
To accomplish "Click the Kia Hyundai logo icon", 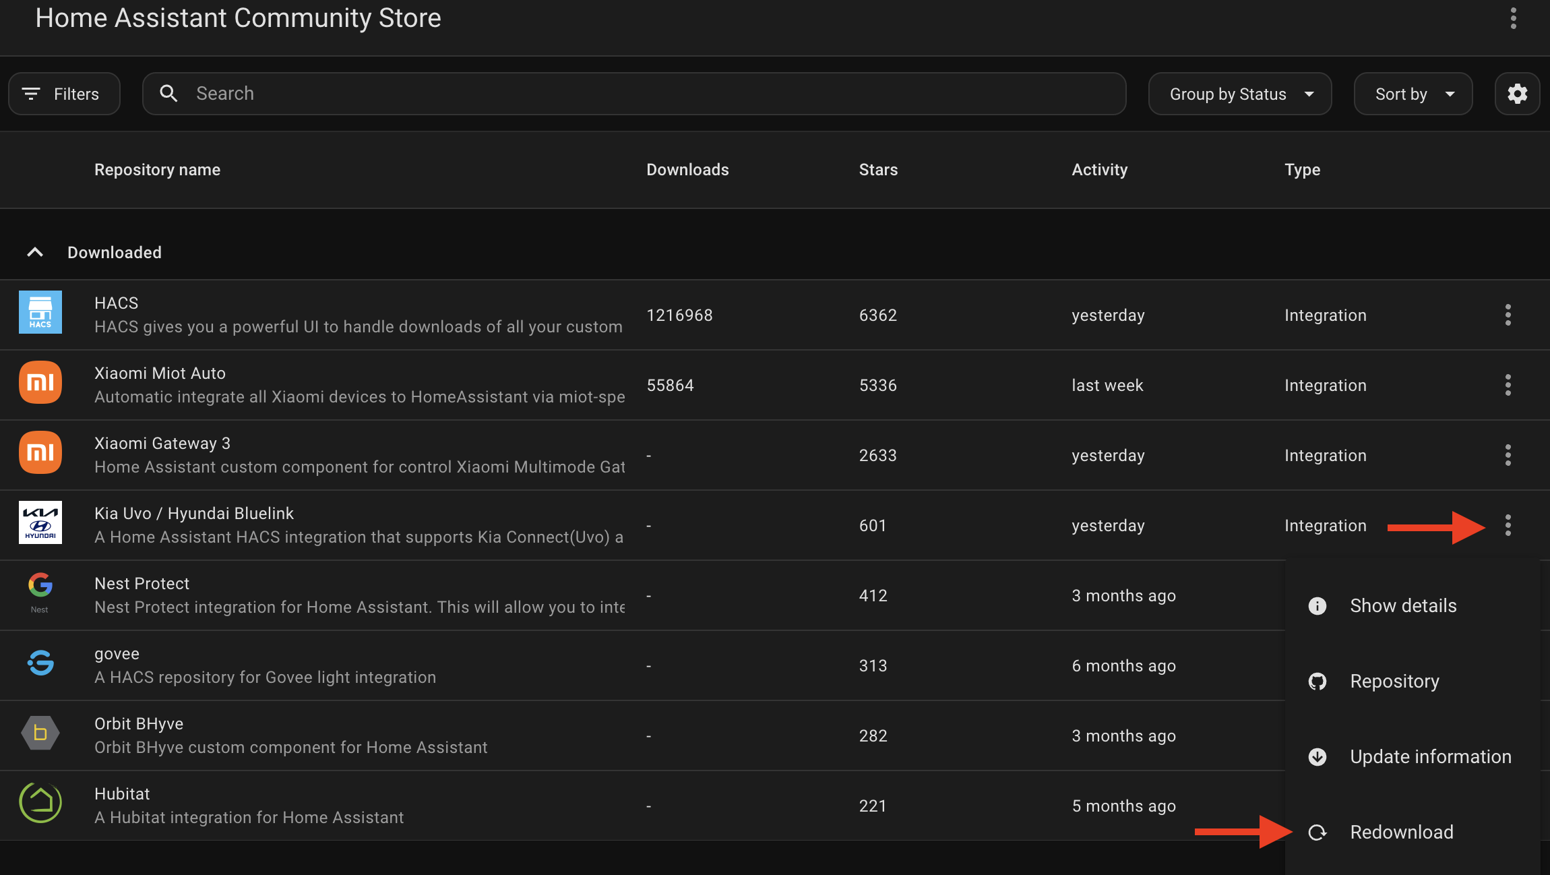I will click(x=40, y=522).
